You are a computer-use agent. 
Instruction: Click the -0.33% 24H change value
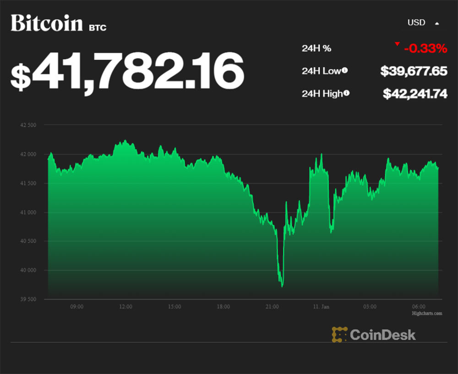425,48
